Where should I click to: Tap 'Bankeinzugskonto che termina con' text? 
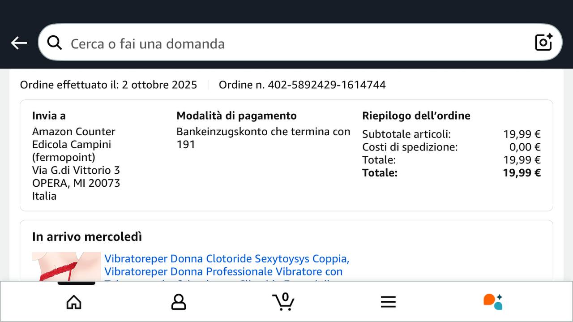pos(263,132)
